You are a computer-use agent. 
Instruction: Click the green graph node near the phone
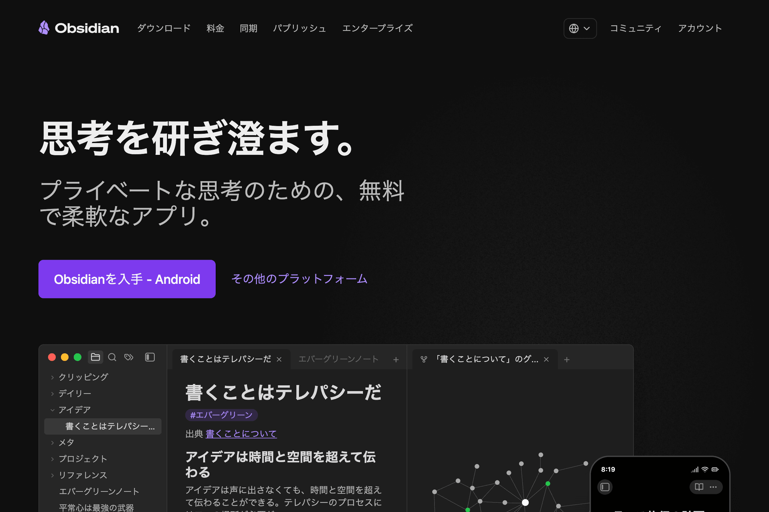coord(548,484)
